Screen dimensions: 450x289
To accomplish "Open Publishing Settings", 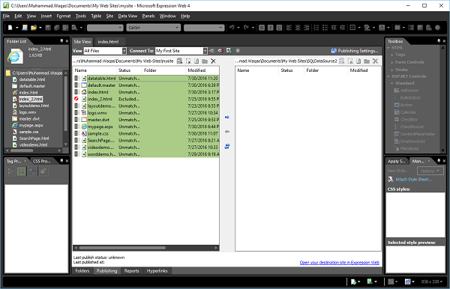I will click(x=355, y=51).
